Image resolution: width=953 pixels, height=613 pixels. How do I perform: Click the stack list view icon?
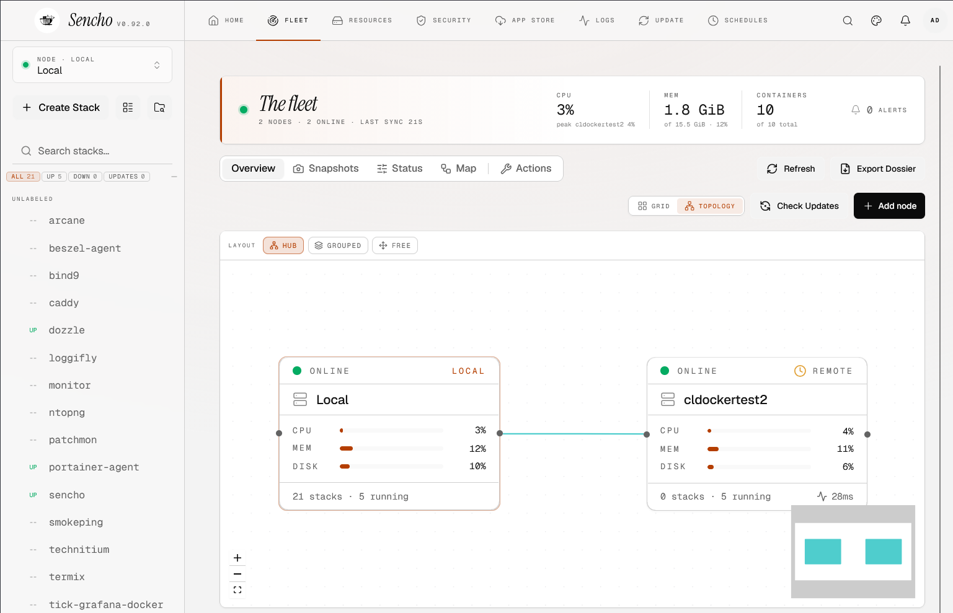tap(128, 107)
